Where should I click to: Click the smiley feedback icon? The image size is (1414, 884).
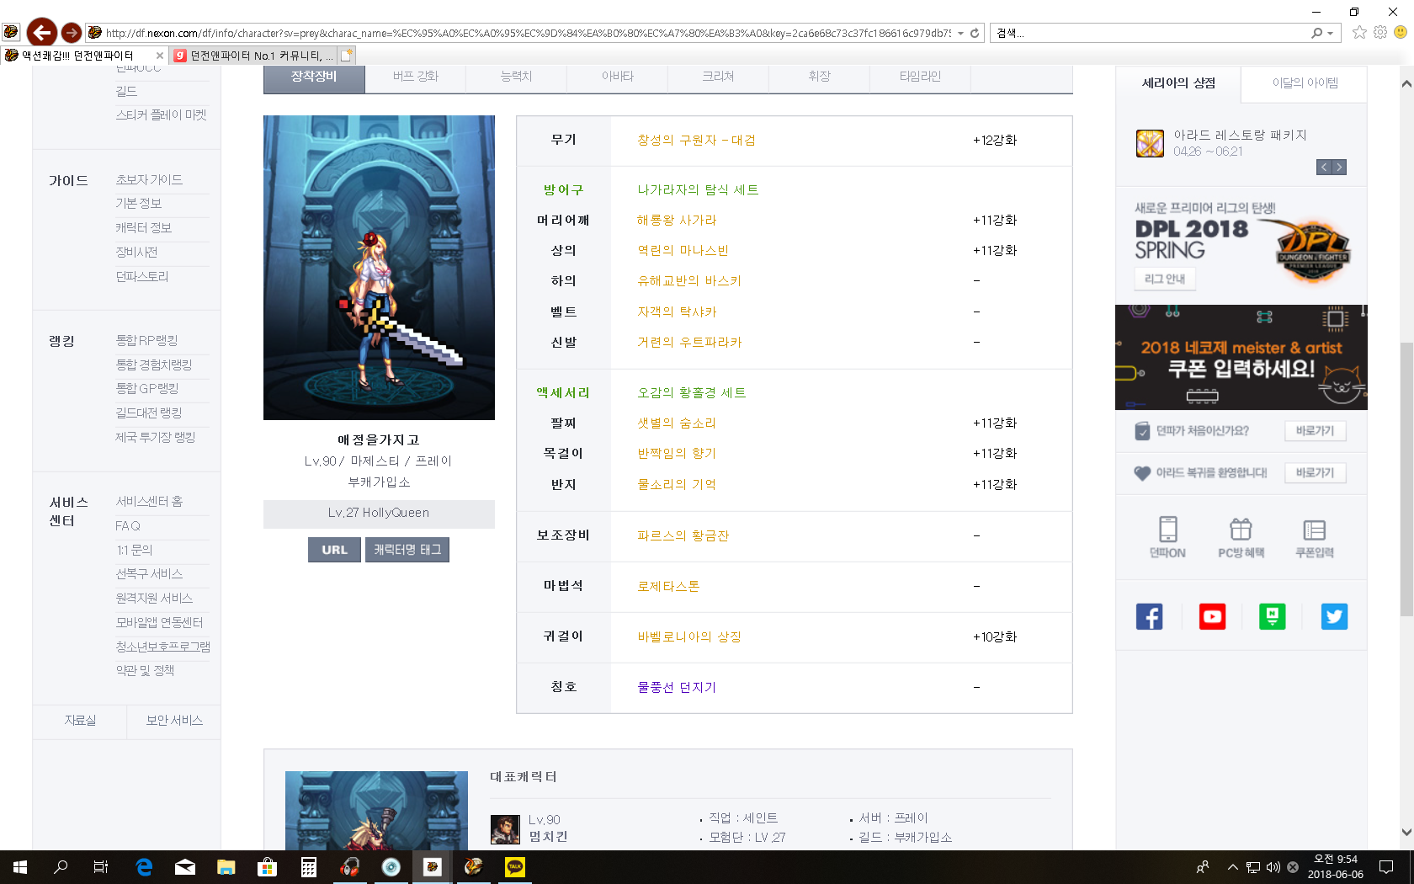(x=1401, y=32)
